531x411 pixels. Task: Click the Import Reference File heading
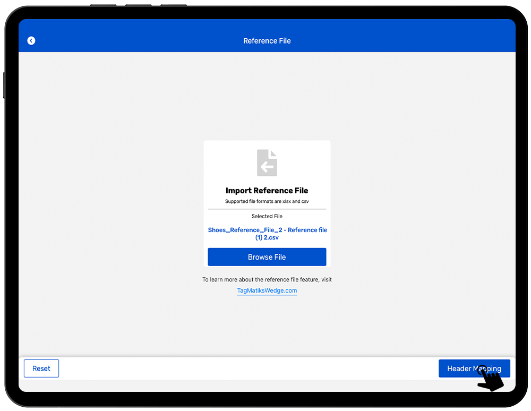point(267,191)
